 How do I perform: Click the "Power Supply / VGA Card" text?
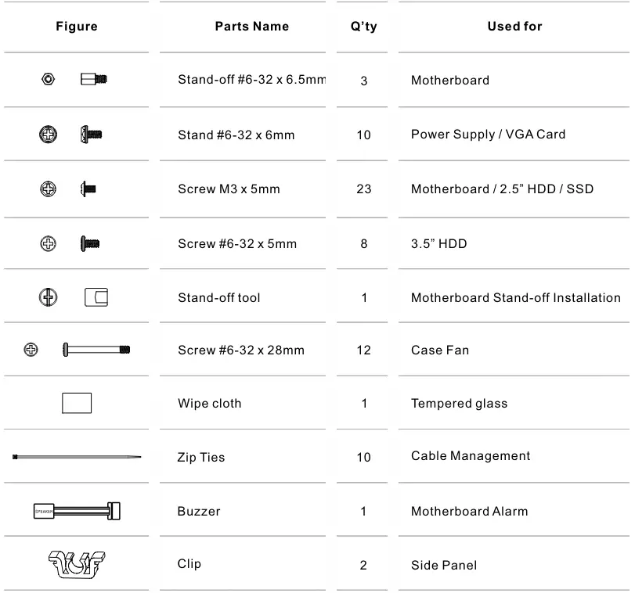click(x=488, y=135)
